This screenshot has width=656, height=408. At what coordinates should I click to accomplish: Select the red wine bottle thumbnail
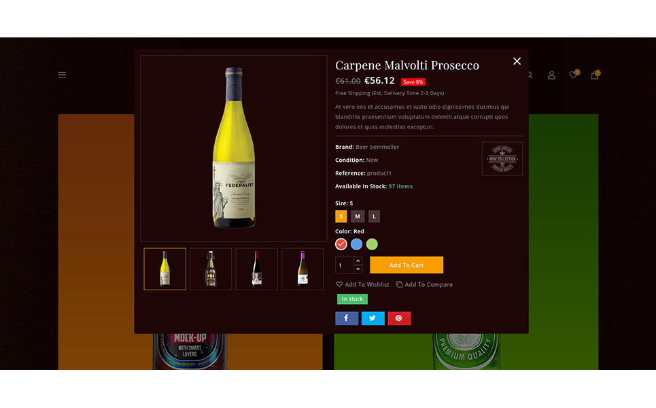point(257,269)
